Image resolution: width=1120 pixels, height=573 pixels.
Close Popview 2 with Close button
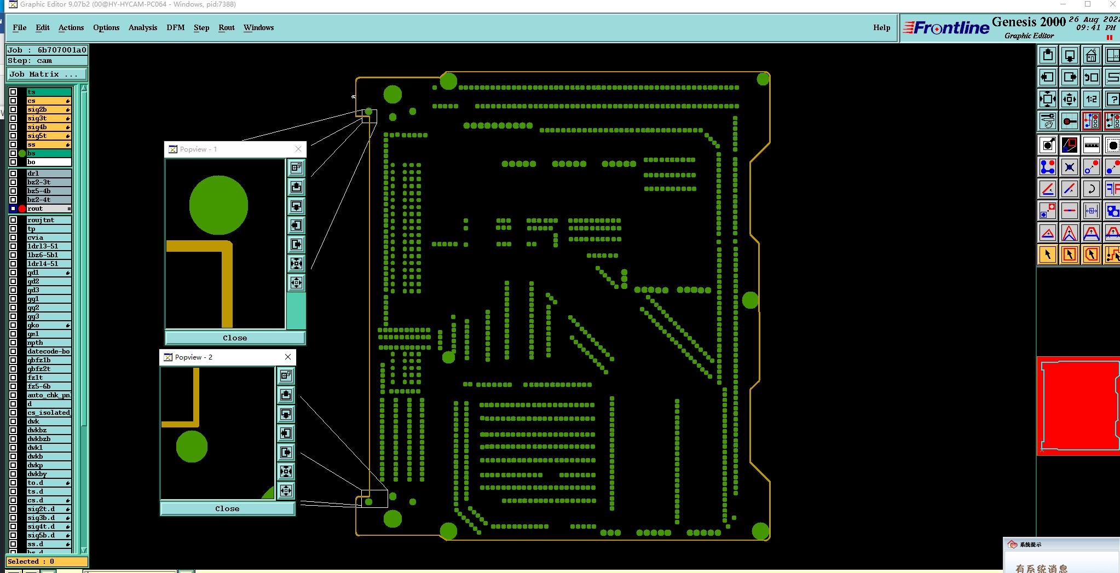[x=227, y=508]
